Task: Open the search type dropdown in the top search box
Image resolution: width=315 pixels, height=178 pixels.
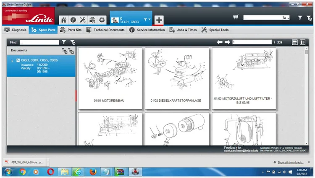Action: tap(286, 18)
